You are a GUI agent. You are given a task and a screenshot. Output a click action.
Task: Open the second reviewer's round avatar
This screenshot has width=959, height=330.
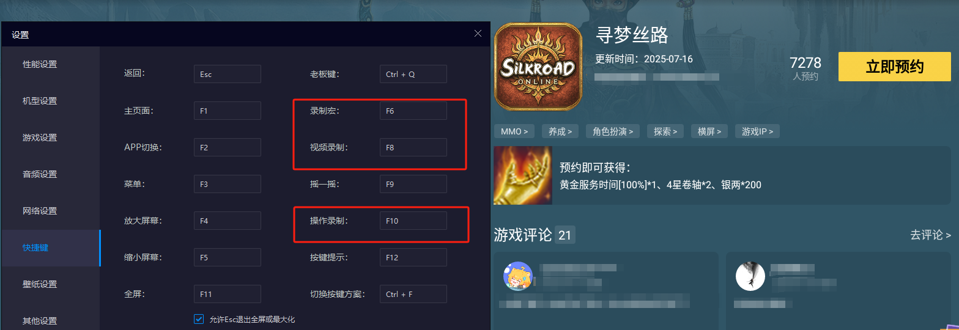tap(750, 276)
